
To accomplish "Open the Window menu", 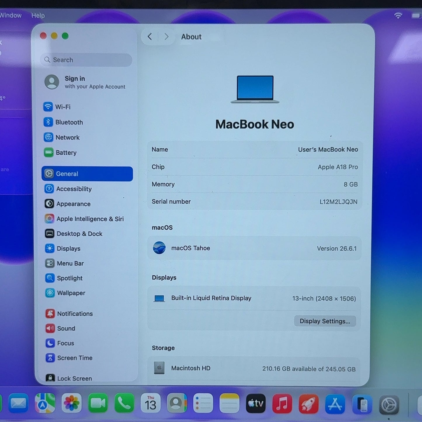I will [11, 15].
